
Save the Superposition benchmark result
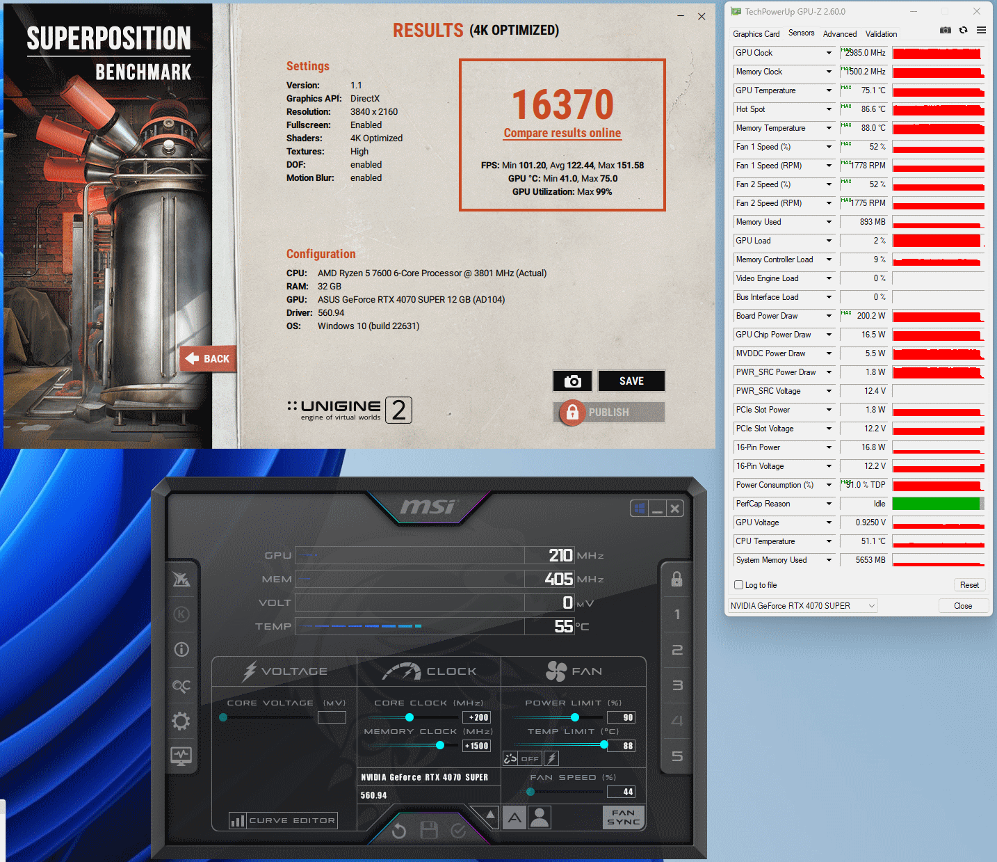(631, 381)
